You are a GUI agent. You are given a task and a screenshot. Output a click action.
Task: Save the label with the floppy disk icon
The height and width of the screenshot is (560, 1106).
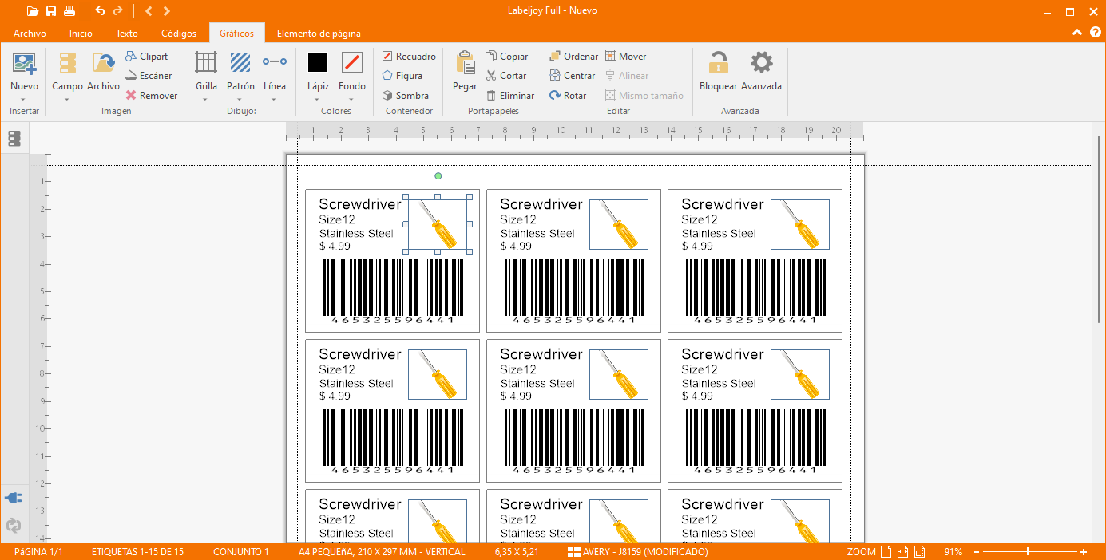point(51,11)
